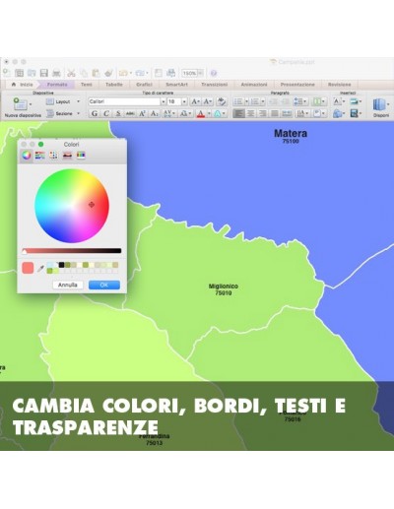Click the Format painter brush icon
The height and width of the screenshot is (509, 394).
[x=108, y=73]
